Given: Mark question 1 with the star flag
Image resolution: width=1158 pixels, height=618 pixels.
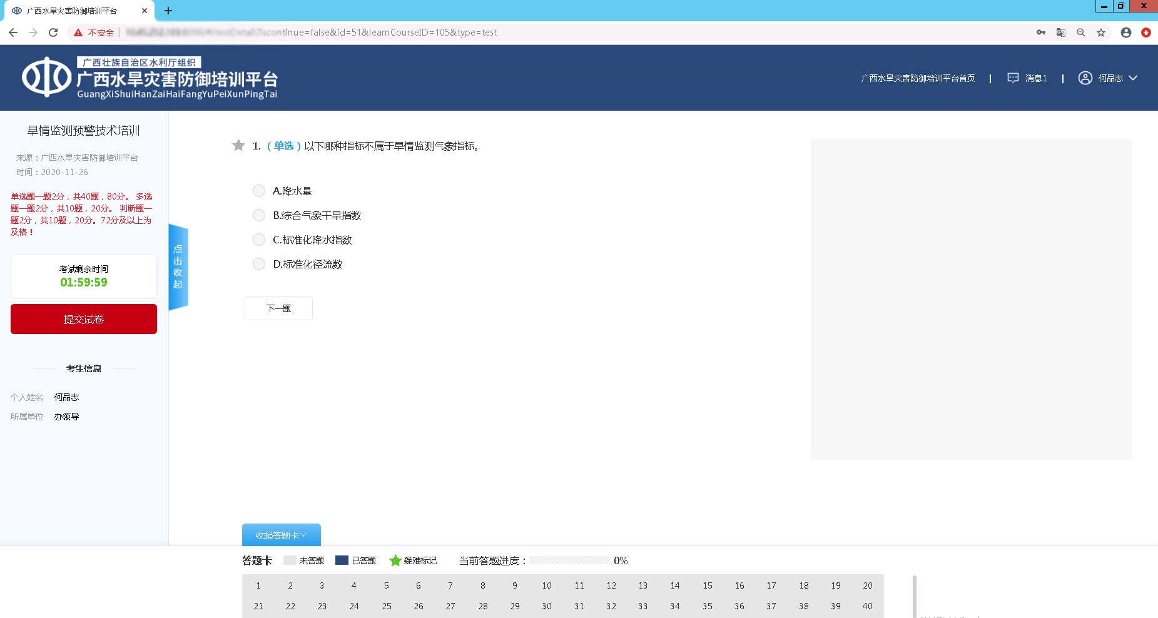Looking at the screenshot, I should 238,145.
